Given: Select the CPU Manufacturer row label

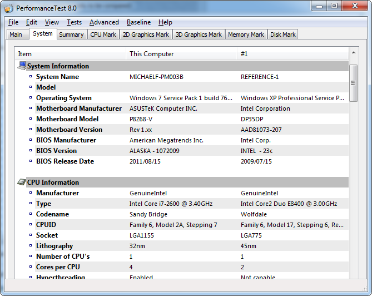Looking at the screenshot, I should (57, 193).
